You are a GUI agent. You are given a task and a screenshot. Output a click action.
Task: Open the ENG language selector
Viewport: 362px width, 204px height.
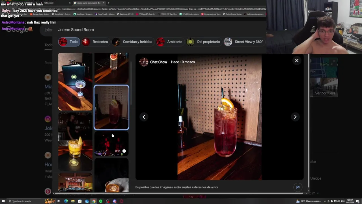(343, 201)
